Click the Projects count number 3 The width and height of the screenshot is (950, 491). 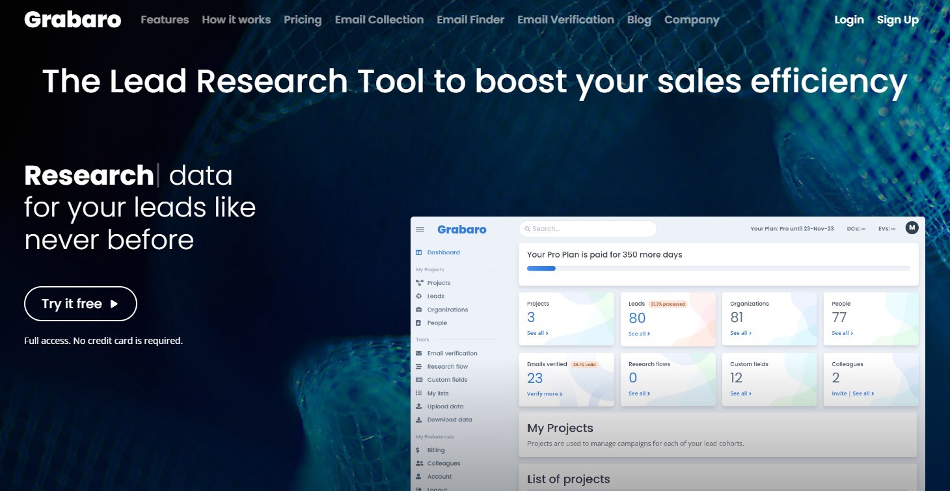pyautogui.click(x=531, y=317)
